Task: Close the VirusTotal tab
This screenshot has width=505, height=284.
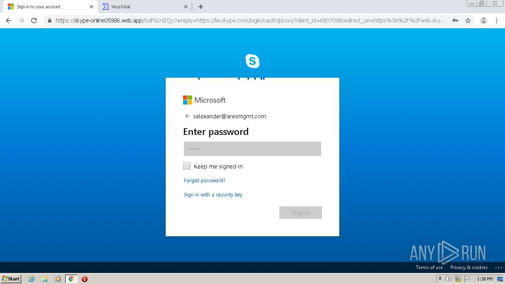Action: point(186,7)
